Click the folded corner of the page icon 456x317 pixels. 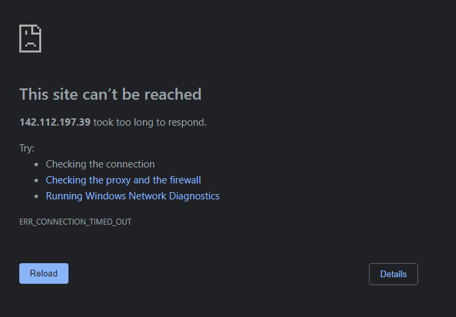(37, 29)
